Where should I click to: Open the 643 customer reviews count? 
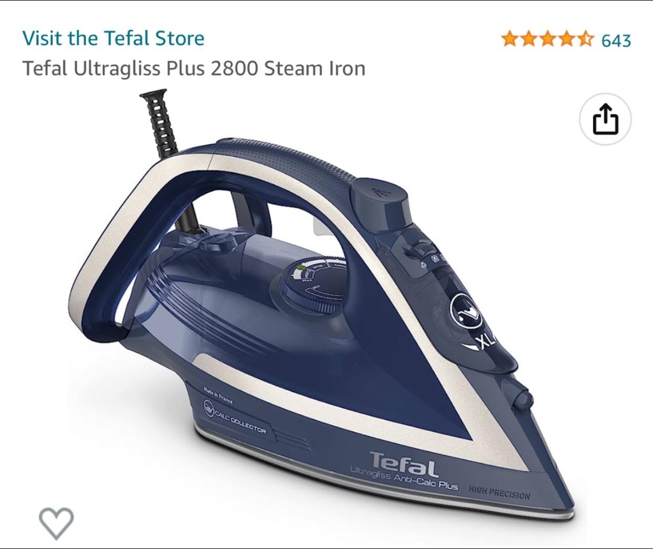[x=616, y=40]
